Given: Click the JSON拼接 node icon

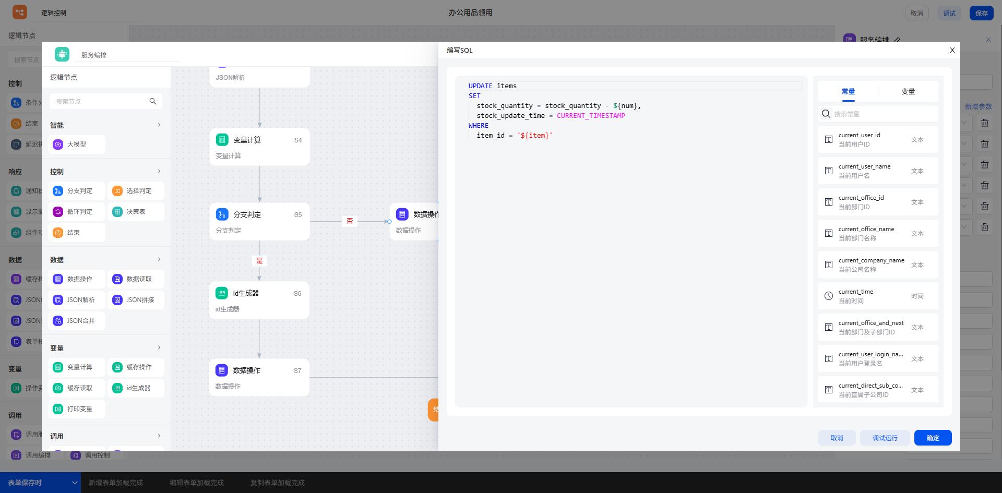Looking at the screenshot, I should click(x=117, y=300).
